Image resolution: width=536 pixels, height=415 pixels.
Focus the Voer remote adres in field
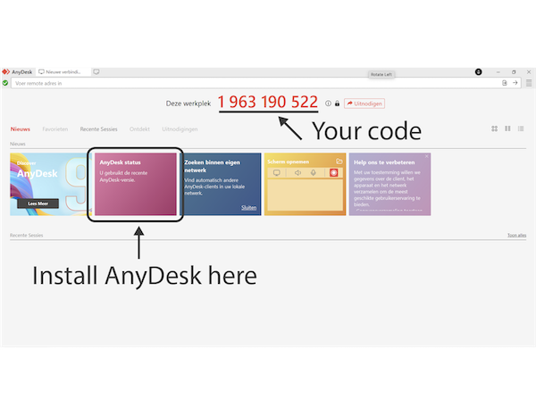point(255,83)
